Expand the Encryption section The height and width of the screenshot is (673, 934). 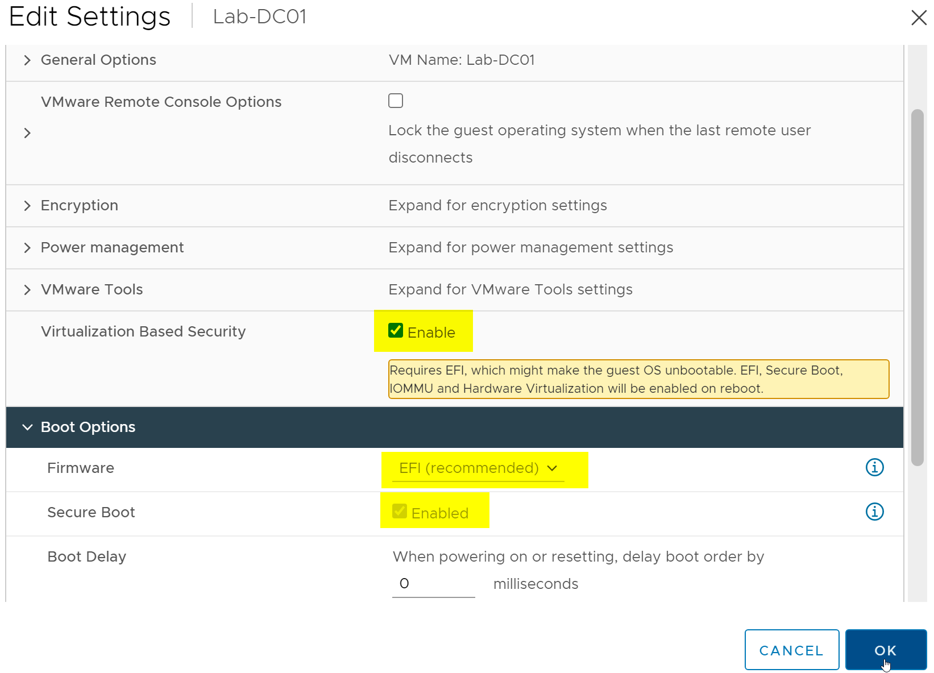click(27, 206)
